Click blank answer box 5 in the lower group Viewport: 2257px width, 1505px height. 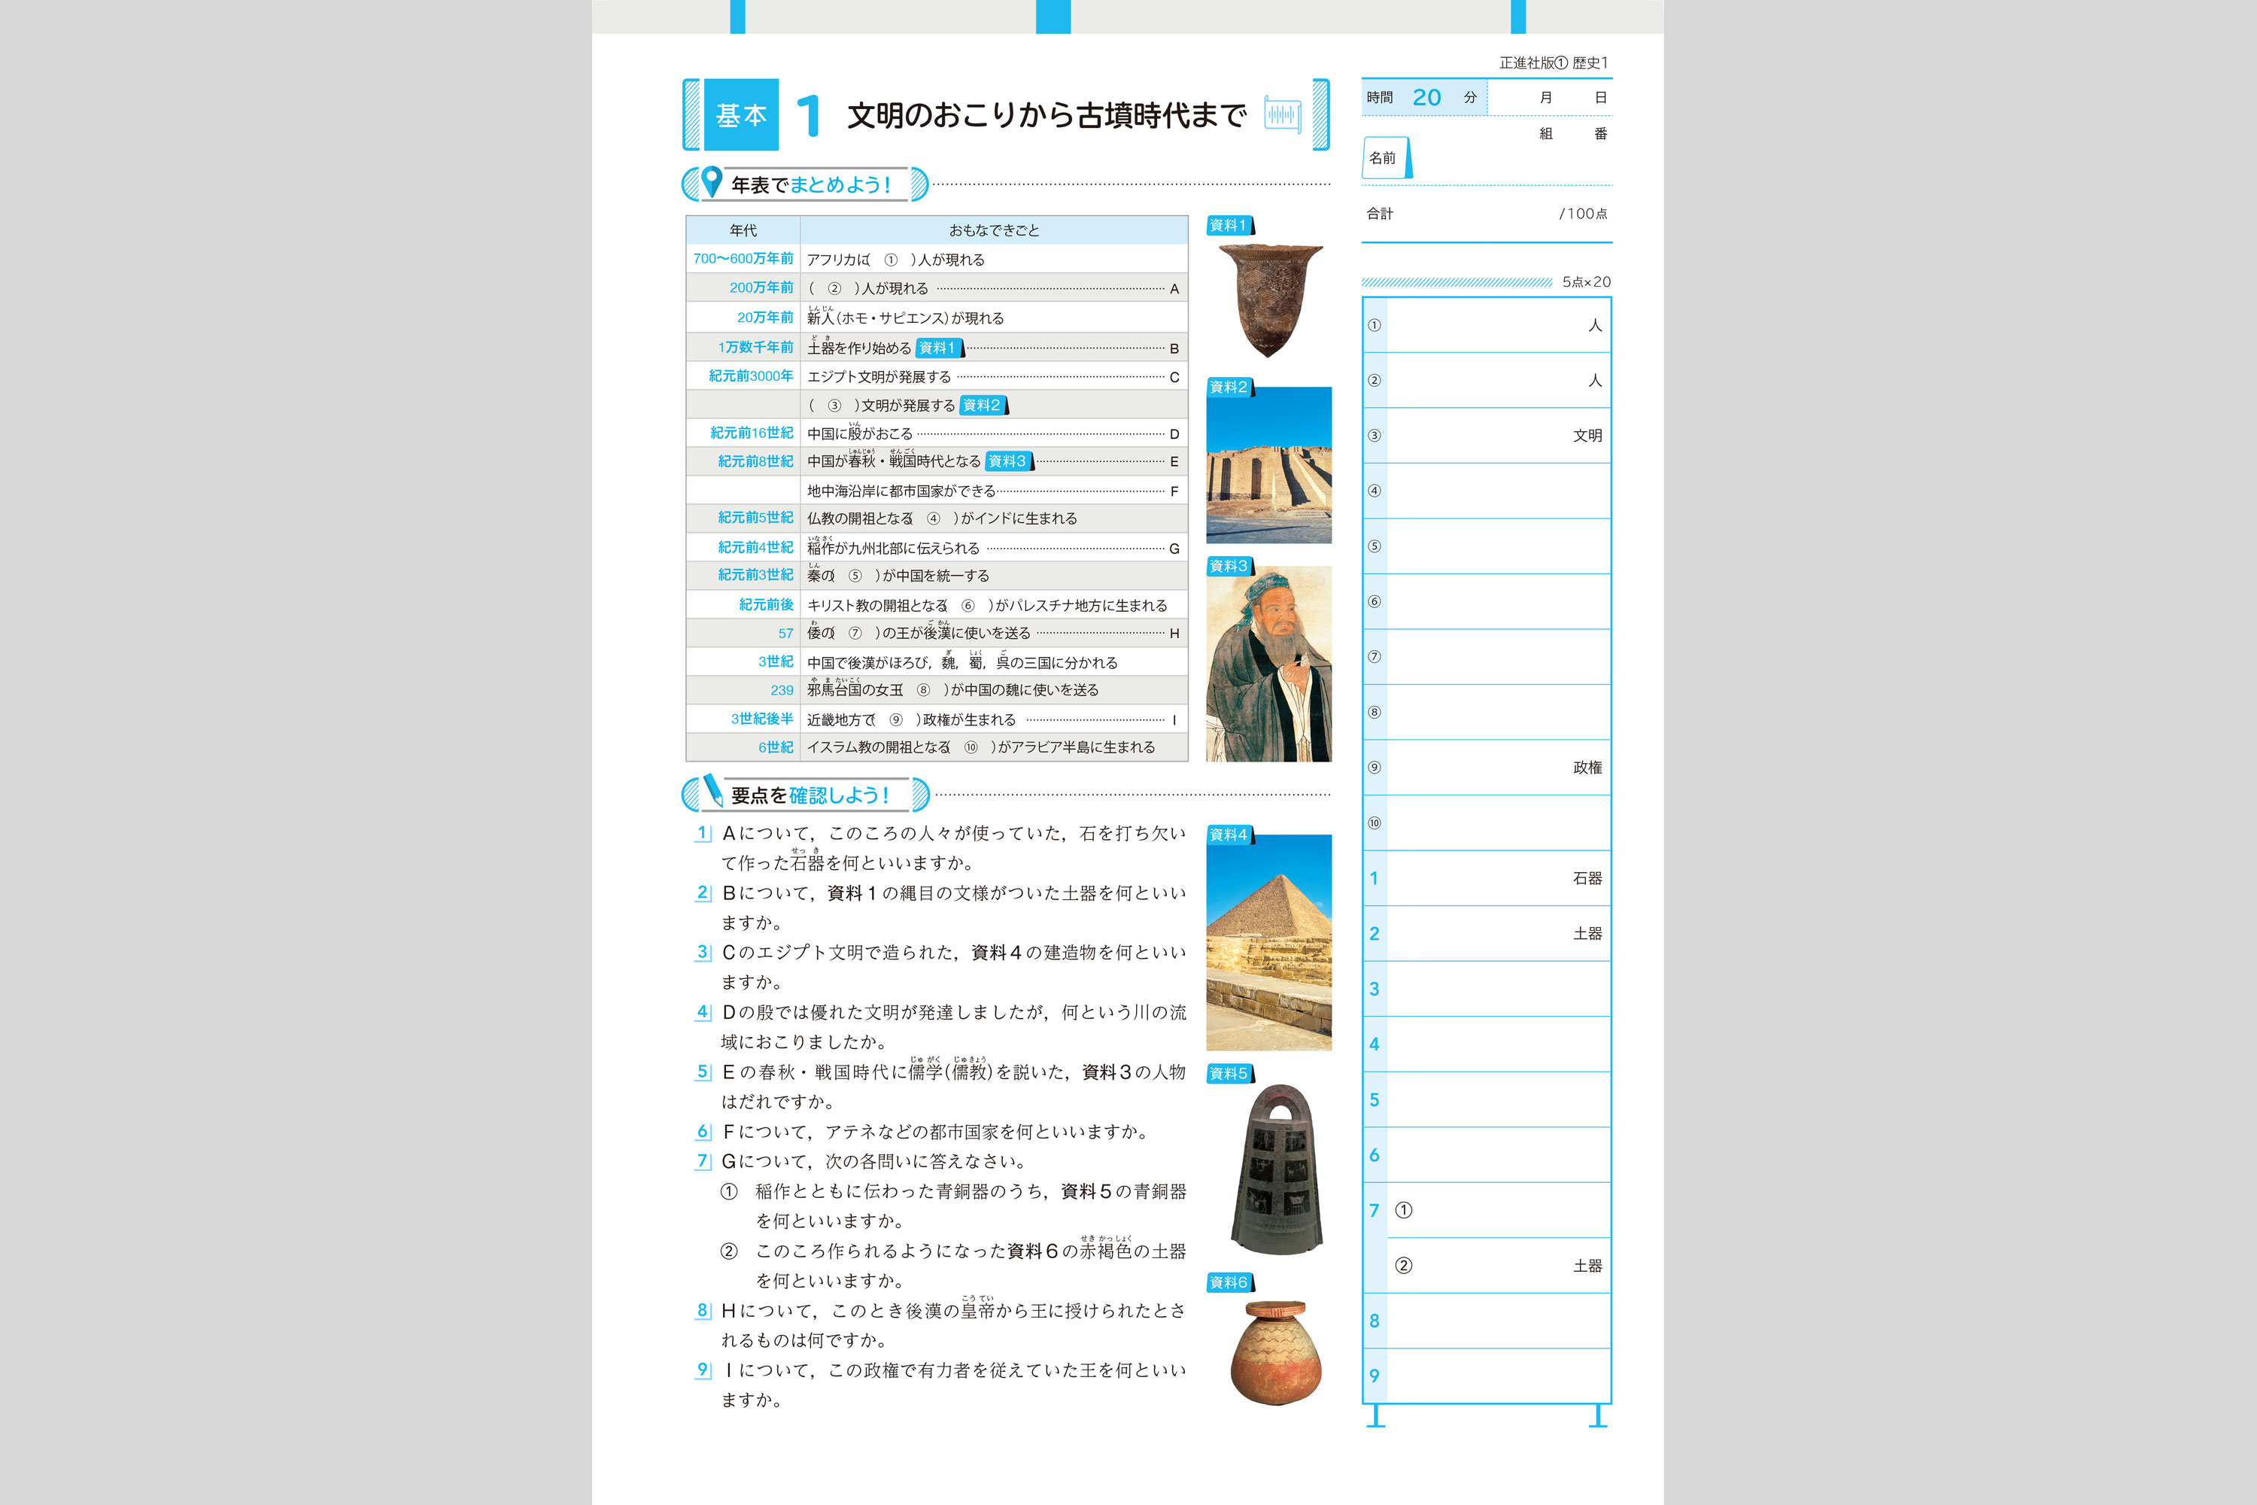(1498, 1100)
